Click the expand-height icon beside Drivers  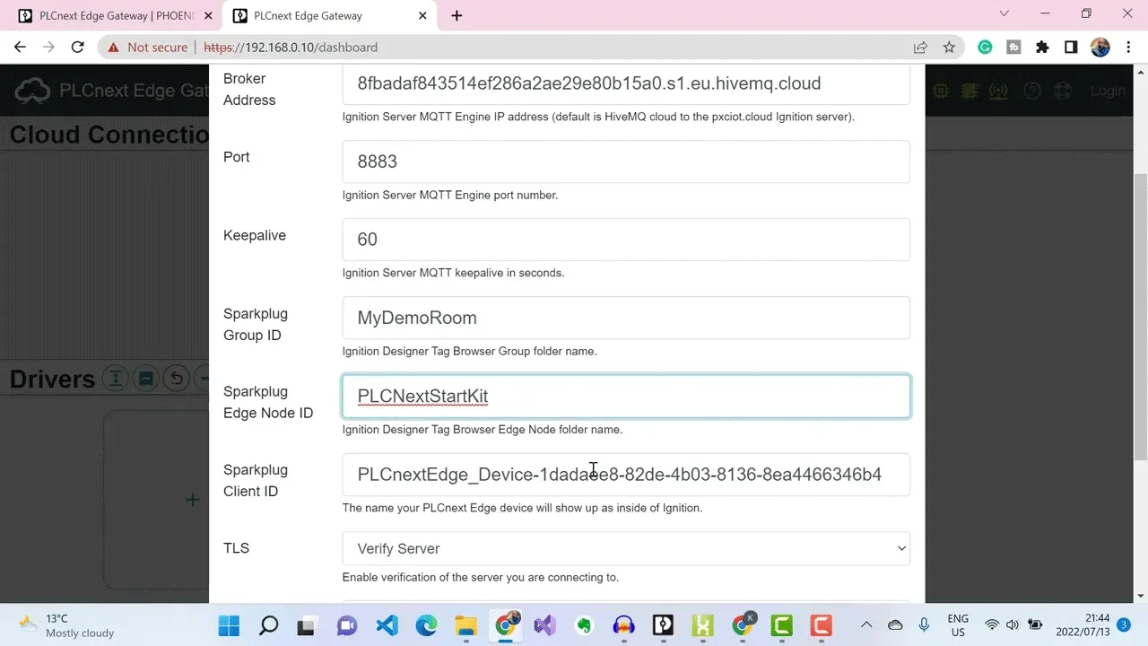click(115, 379)
